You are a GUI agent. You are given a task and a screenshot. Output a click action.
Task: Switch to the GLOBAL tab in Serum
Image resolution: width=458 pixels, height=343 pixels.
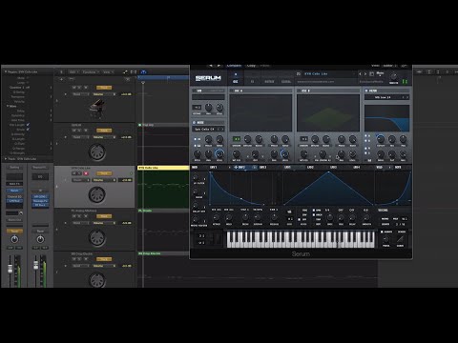286,82
